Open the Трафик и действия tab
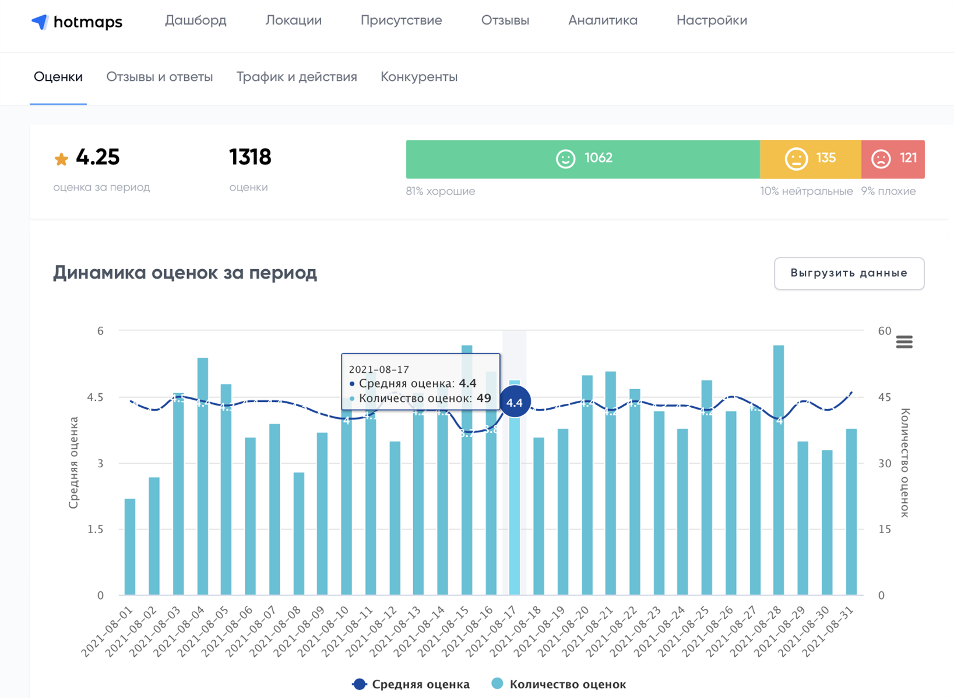 [x=297, y=76]
